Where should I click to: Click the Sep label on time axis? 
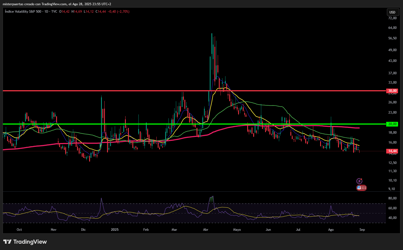[x=362, y=230]
